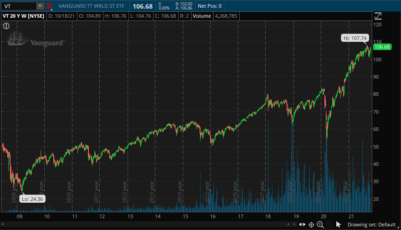Screen dimensions: 401x230
Task: Click the VANGUARD TT WRLD ST ETF name
Action: [x=91, y=6]
